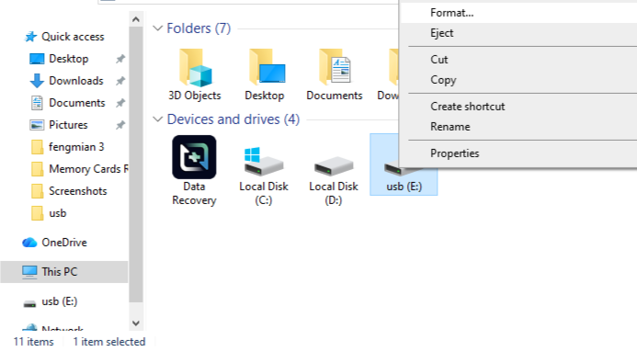Click the usb folder icon in Quick access
637x352 pixels.
tap(37, 213)
